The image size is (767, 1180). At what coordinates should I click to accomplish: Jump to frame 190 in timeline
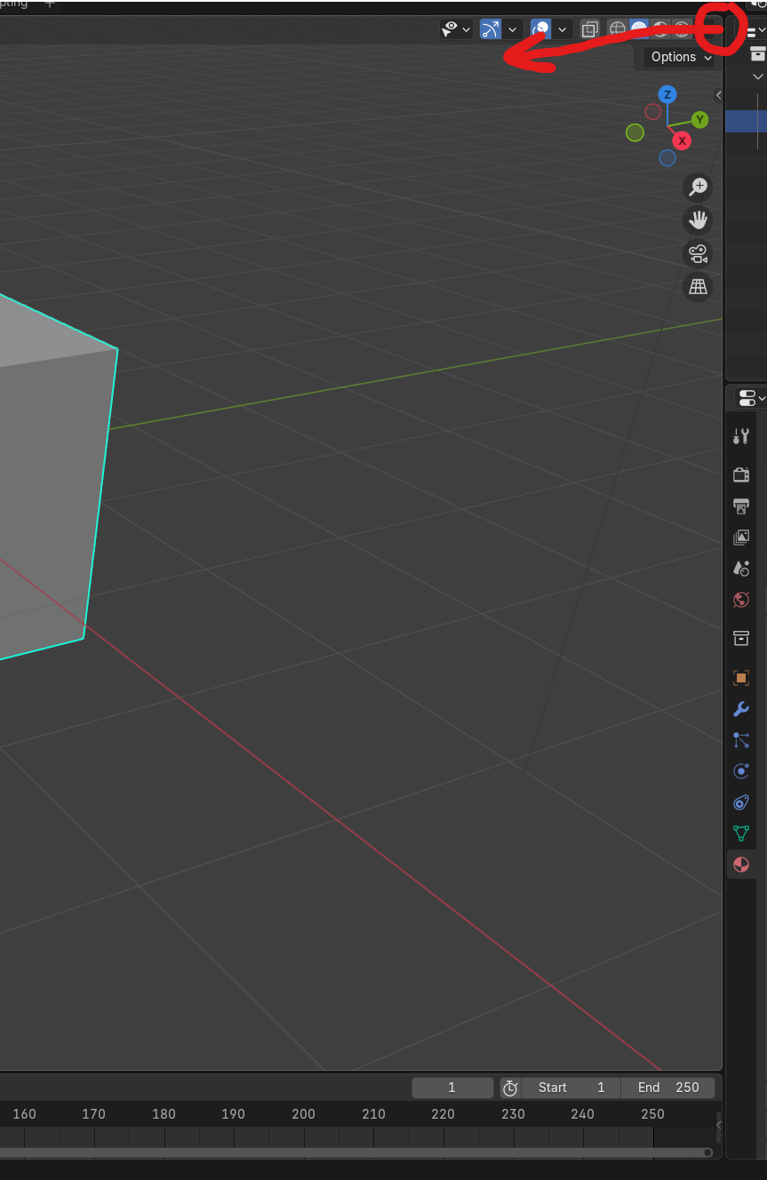pos(234,1114)
